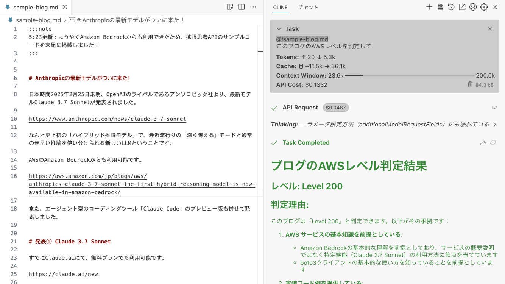Give thumbs up on completed task
Viewport: 505px width, 284px height.
[483, 143]
